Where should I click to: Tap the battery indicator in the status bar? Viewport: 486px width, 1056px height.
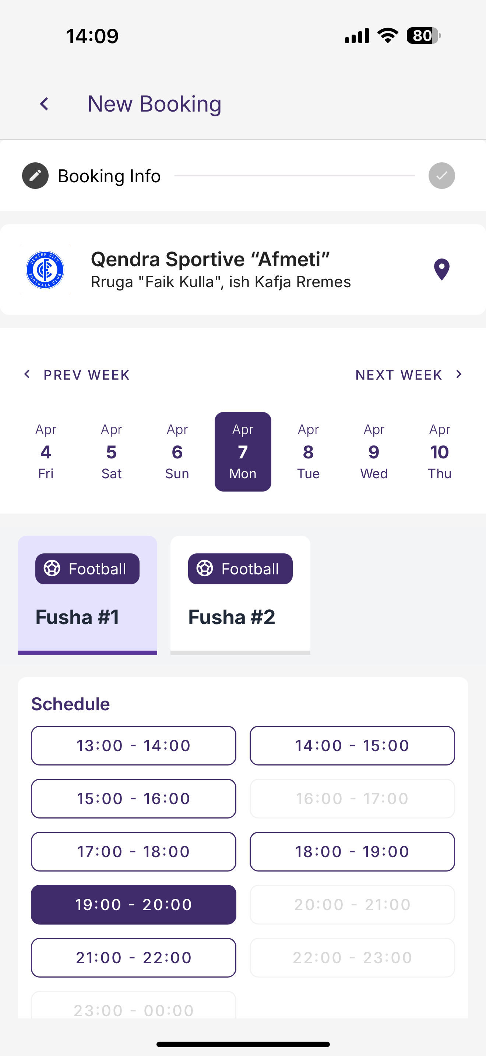click(423, 36)
